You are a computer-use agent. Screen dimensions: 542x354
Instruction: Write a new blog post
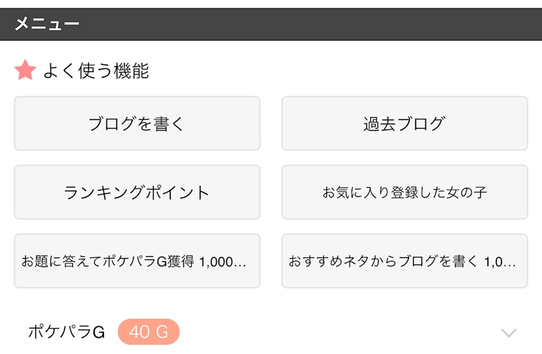pyautogui.click(x=137, y=124)
